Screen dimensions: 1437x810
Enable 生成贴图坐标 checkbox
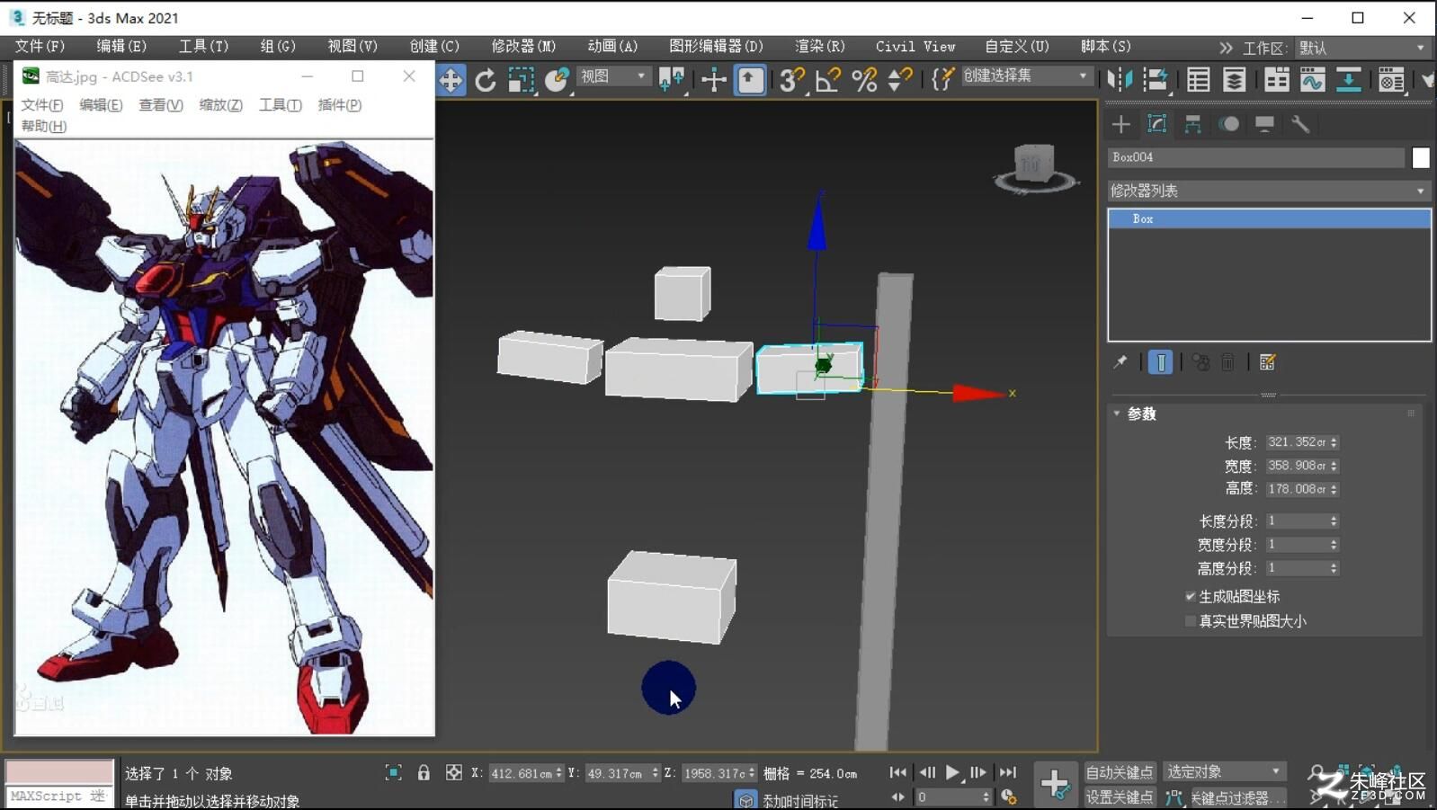coord(1191,597)
